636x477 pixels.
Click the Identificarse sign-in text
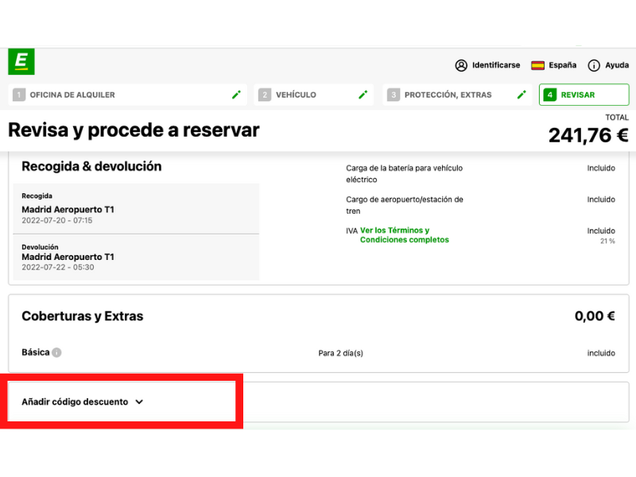point(496,65)
